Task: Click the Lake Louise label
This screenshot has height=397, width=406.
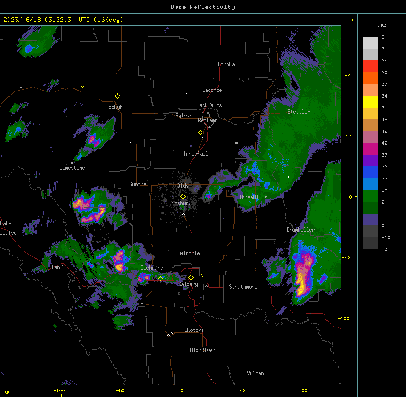Action: pos(8,228)
